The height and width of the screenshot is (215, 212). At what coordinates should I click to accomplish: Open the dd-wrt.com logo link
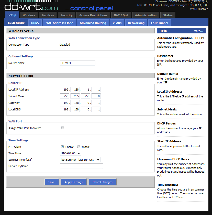31,6
